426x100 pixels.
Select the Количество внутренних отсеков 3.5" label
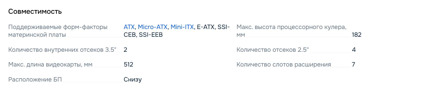tap(62, 50)
